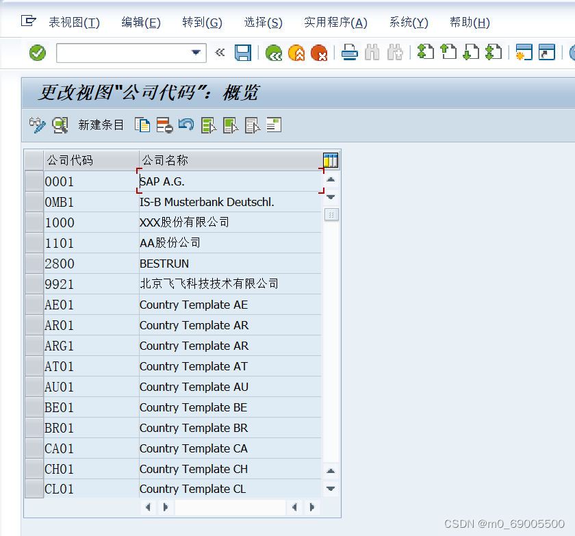
Task: Open the table column configuration icon
Action: pyautogui.click(x=331, y=159)
